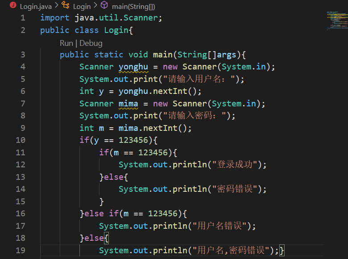
Task: Click System.in on line 4
Action: click(x=244, y=67)
